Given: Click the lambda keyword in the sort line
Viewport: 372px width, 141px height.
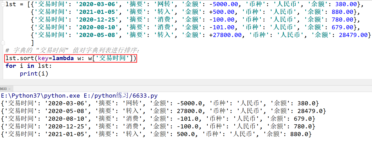Looking at the screenshot, I should (63, 58).
